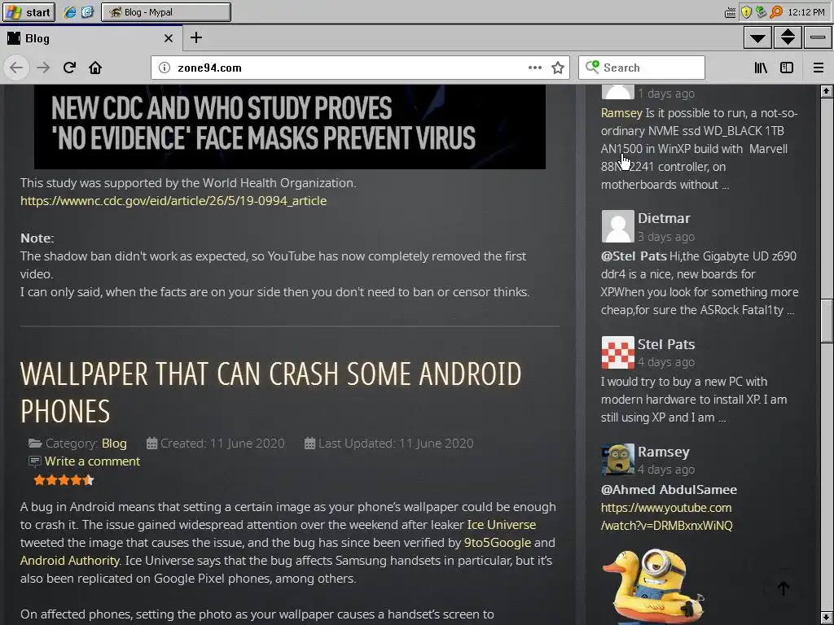Open the CDC article link
This screenshot has width=834, height=625.
[173, 201]
